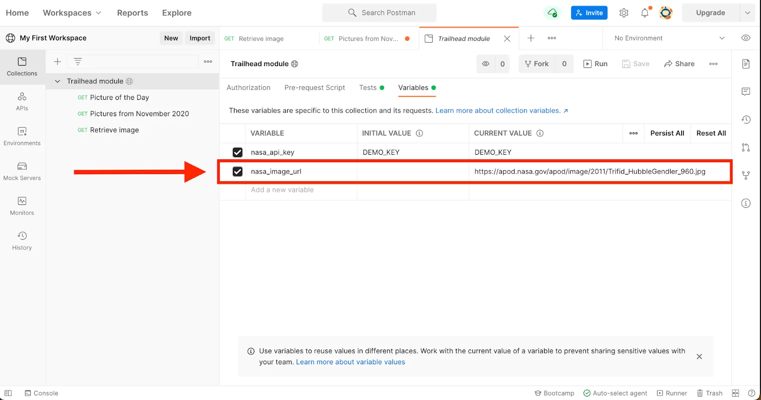Viewport: 761px width, 400px height.
Task: Click the Import button
Action: coord(200,38)
